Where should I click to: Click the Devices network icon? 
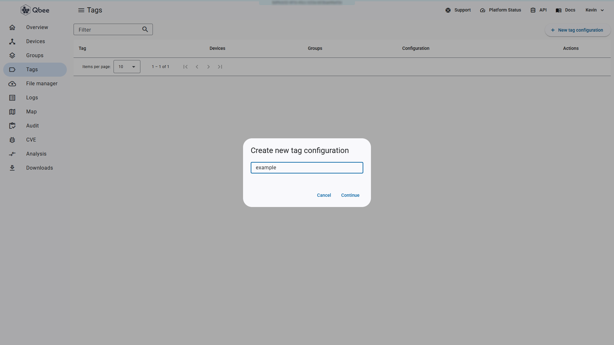(x=12, y=42)
